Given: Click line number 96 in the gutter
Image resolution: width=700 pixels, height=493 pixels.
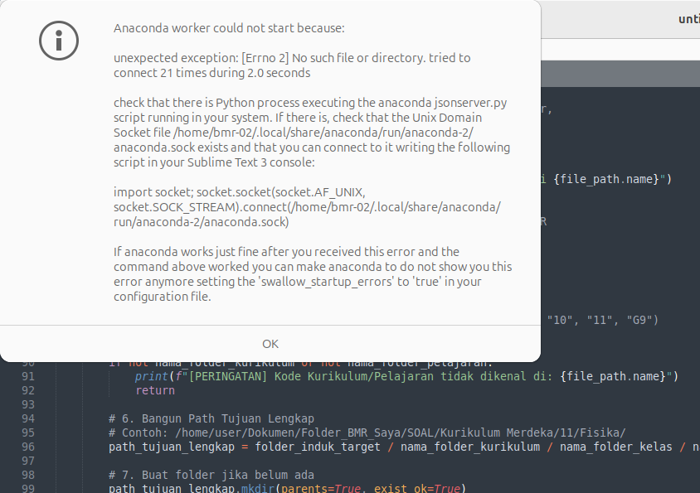Looking at the screenshot, I should (x=28, y=447).
